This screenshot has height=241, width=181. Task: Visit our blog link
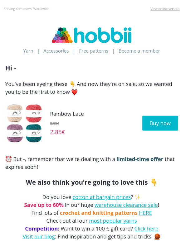click(x=39, y=237)
